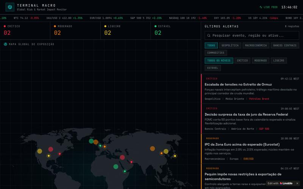Click the Ligeiro 02 status card
Image resolution: width=303 pixels, height=189 pixels.
click(x=126, y=31)
